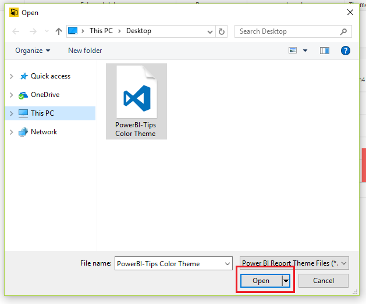
Task: Close the Open dialog
Action: pyautogui.click(x=350, y=12)
